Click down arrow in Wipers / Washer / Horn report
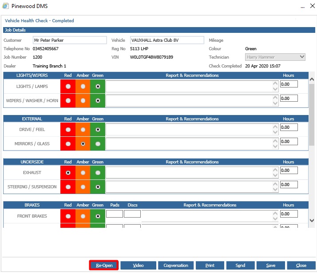This screenshot has height=274, width=317. [x=275, y=103]
